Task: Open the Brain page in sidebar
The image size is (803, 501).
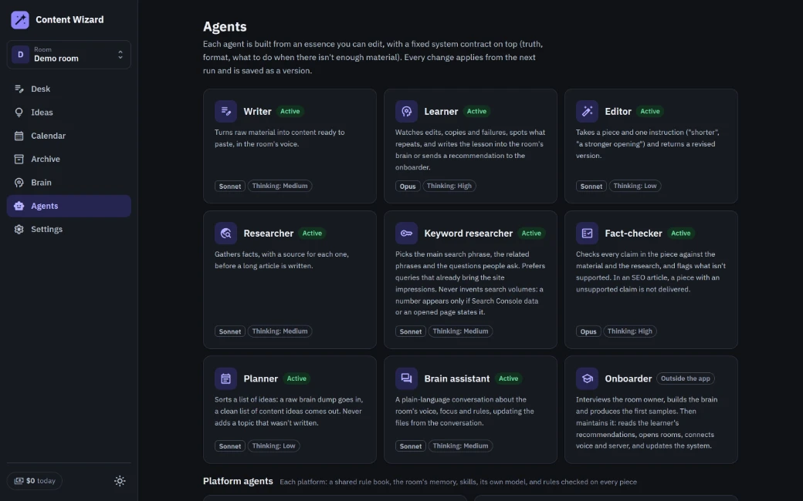Action: coord(69,183)
